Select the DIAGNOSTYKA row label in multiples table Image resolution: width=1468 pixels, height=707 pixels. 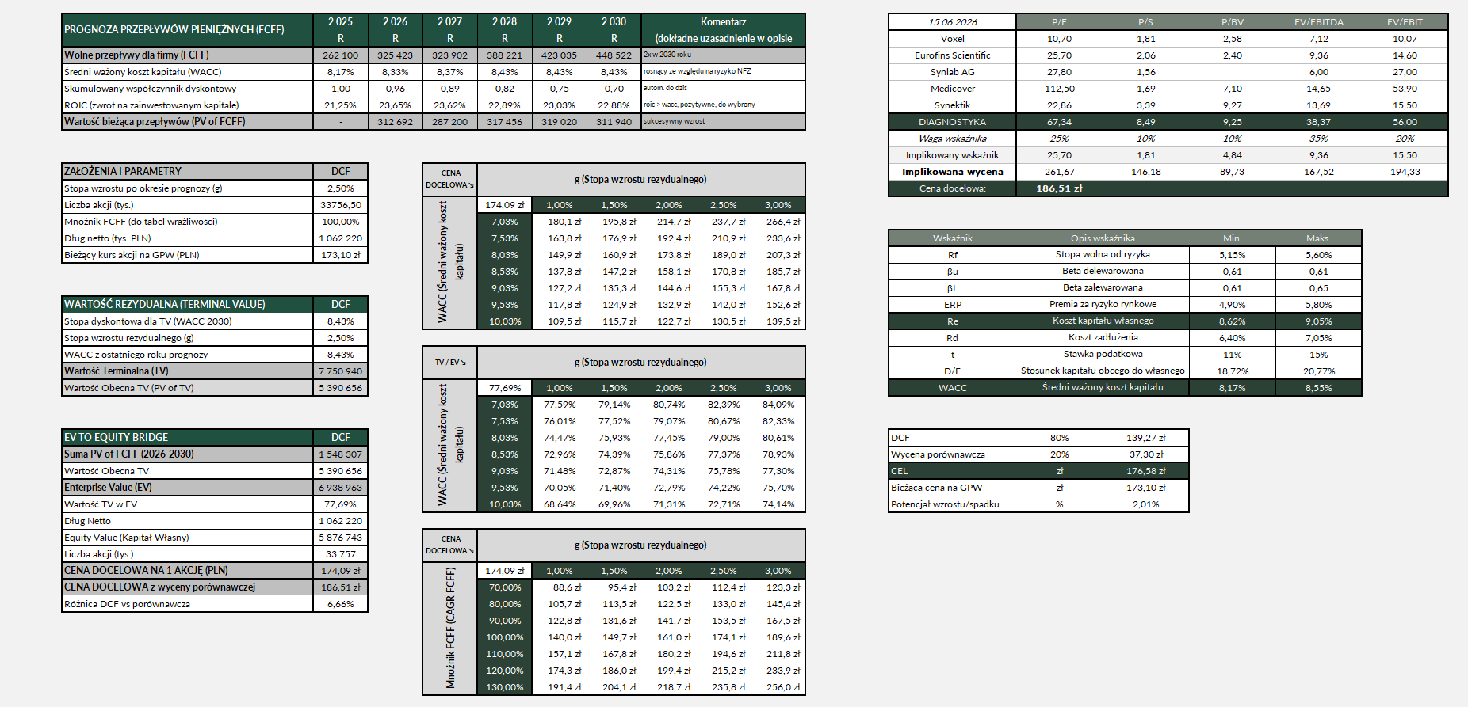pos(952,122)
